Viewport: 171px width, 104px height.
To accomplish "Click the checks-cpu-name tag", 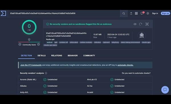I will [50, 45].
